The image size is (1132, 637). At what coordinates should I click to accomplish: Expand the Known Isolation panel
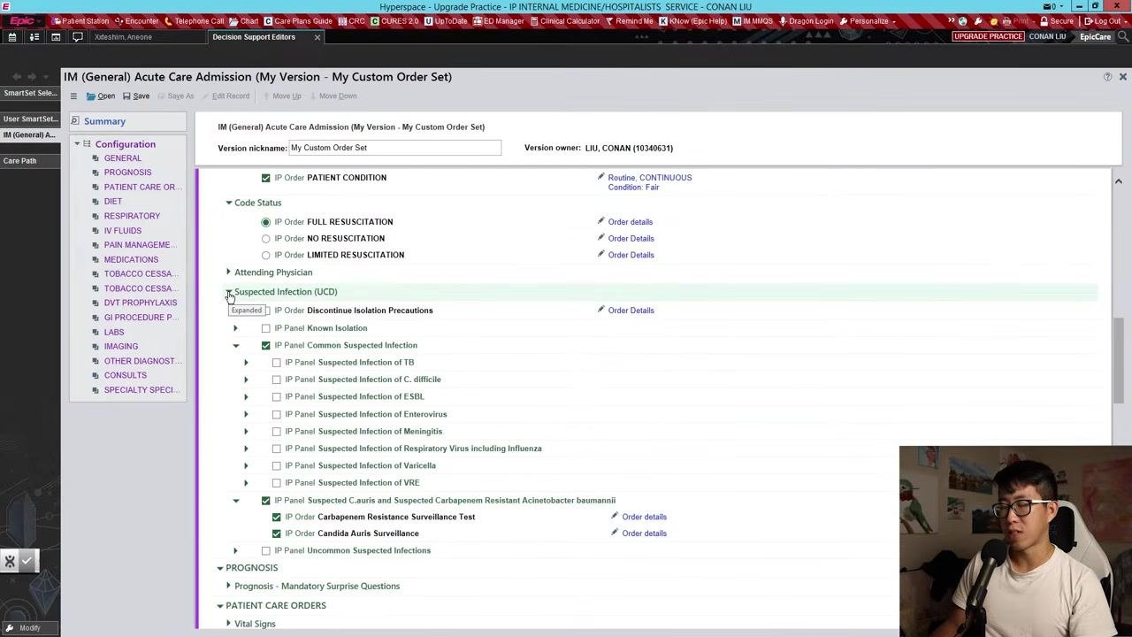tap(235, 328)
